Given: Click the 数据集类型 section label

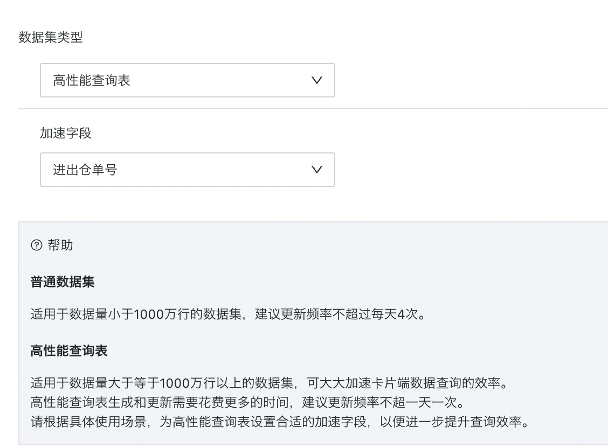Looking at the screenshot, I should coord(51,37).
